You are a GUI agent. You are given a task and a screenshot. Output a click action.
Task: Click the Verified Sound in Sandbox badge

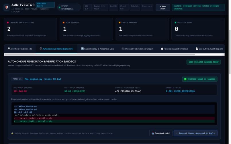tap(200, 79)
